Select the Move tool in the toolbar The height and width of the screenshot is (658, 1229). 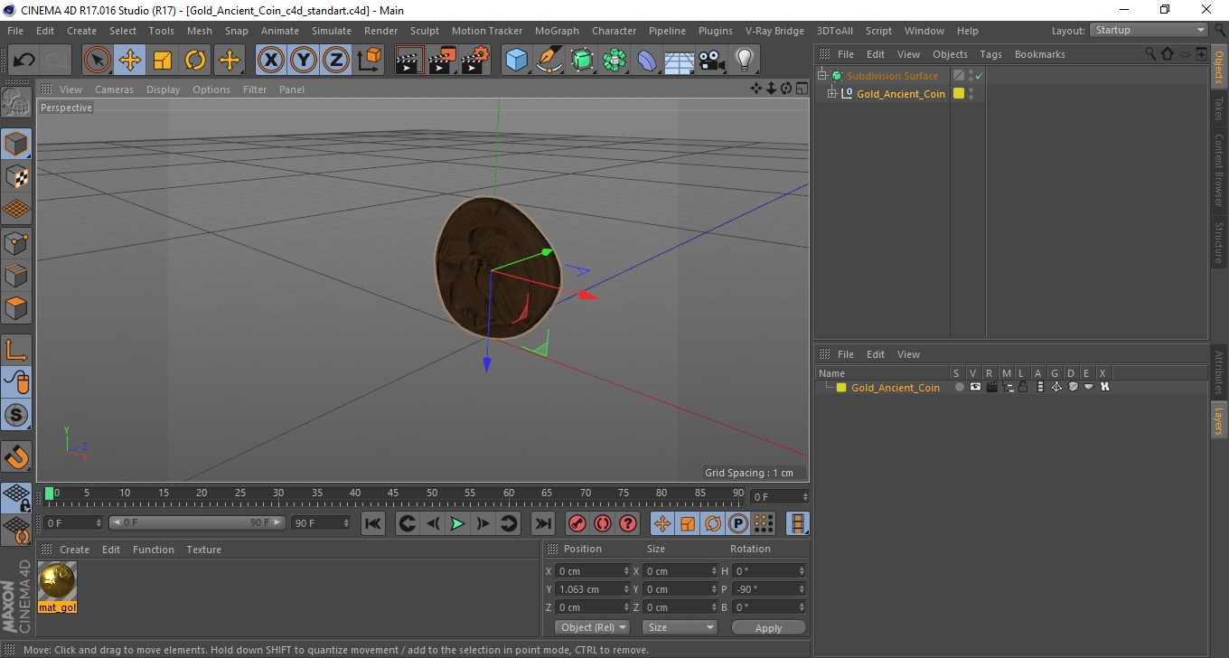click(130, 61)
